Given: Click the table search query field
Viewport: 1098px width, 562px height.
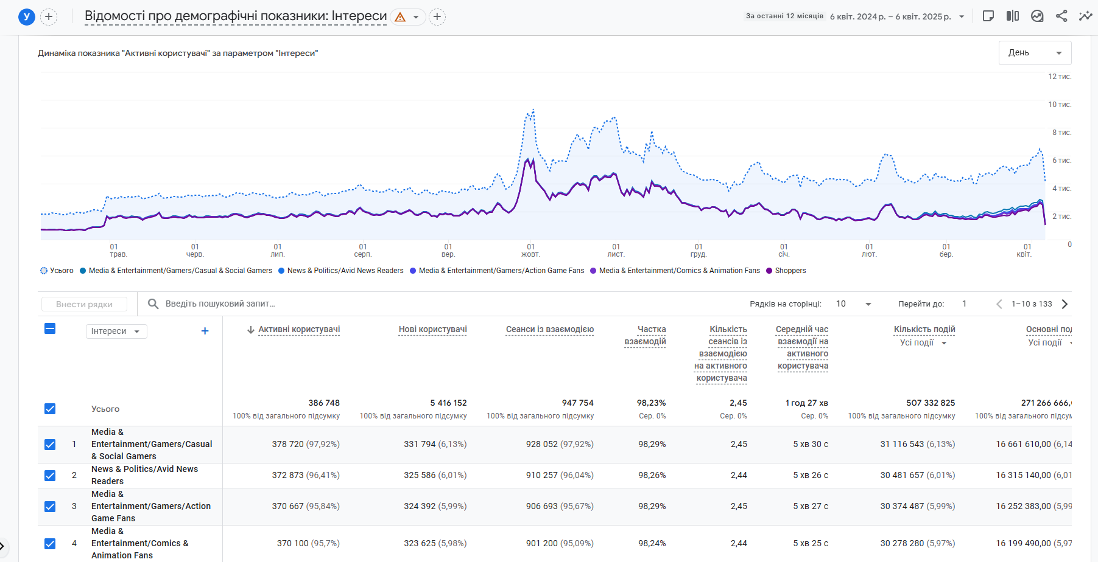Looking at the screenshot, I should point(220,304).
